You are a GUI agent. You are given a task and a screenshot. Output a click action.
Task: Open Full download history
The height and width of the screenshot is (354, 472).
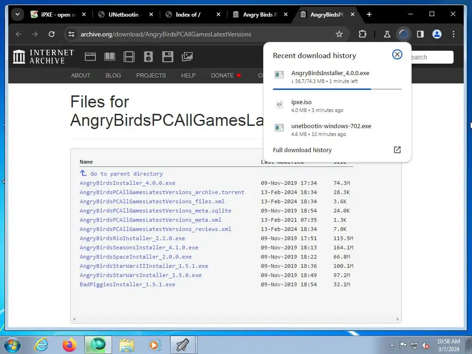pos(337,150)
